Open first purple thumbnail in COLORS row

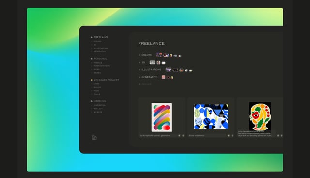pyautogui.click(x=159, y=55)
